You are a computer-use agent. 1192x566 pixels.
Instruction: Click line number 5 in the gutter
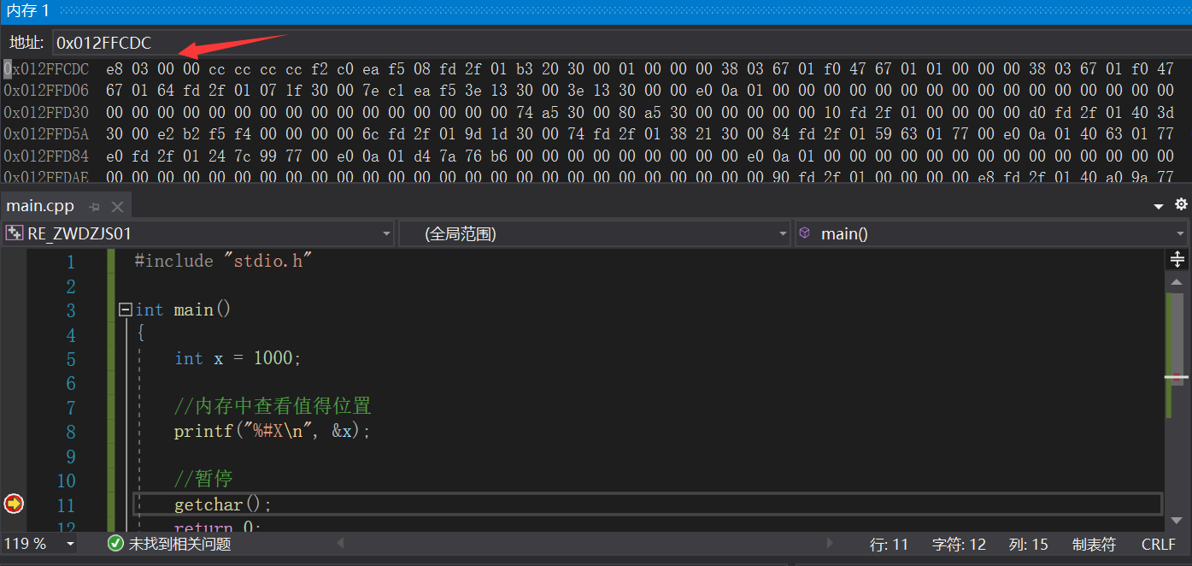coord(71,359)
